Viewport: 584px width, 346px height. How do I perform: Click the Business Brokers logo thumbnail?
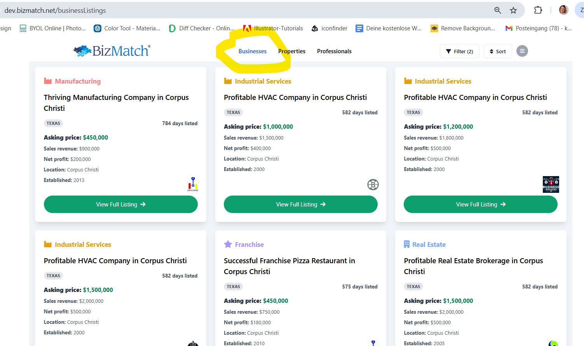551,184
